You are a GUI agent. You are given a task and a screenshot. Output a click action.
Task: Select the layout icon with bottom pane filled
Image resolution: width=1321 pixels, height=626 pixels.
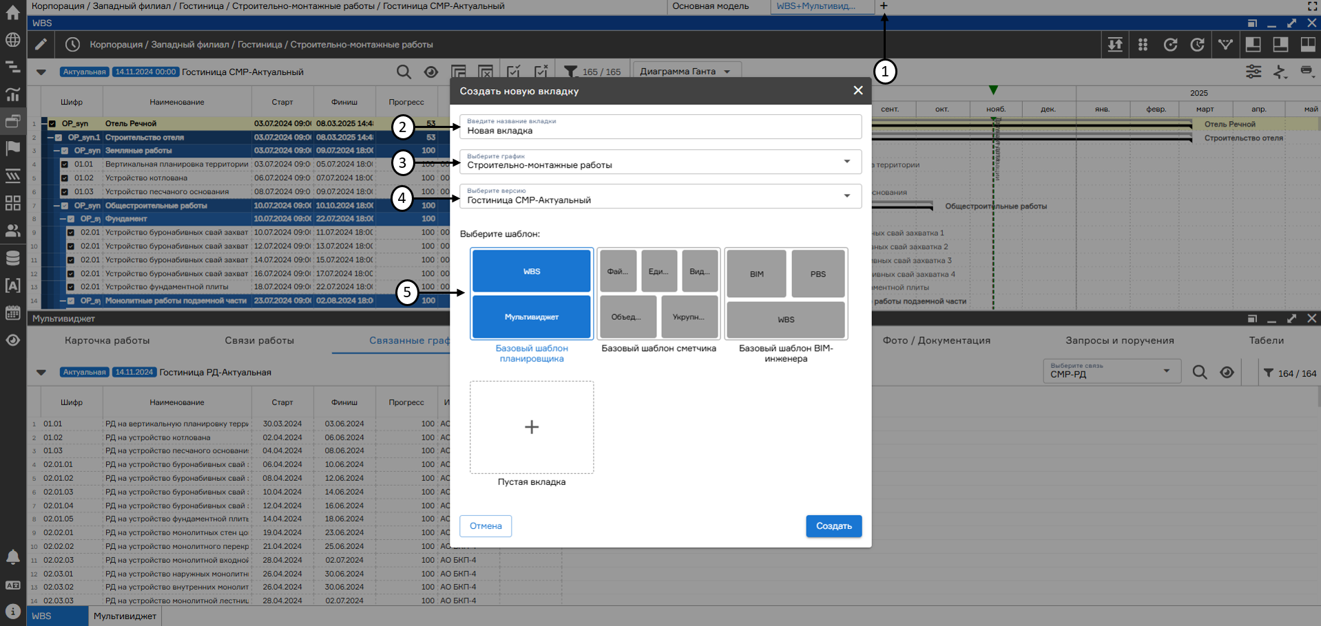(x=1308, y=45)
